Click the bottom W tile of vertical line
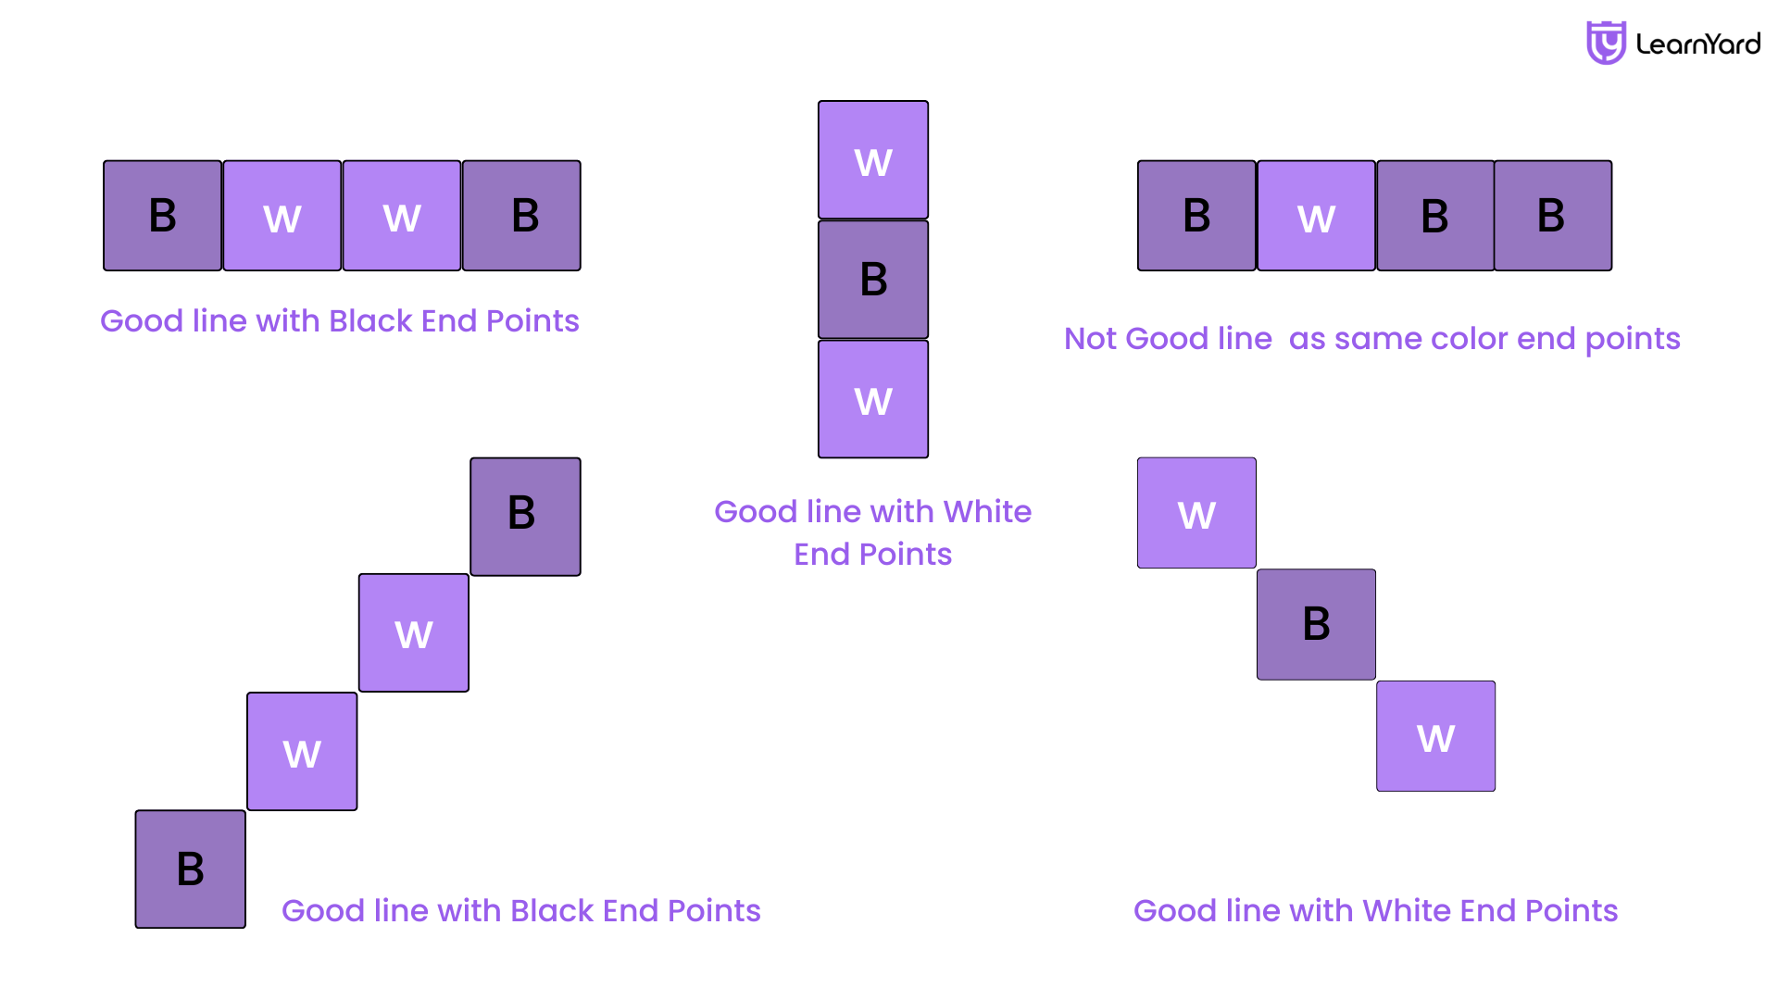This screenshot has height=1000, width=1778. (873, 399)
